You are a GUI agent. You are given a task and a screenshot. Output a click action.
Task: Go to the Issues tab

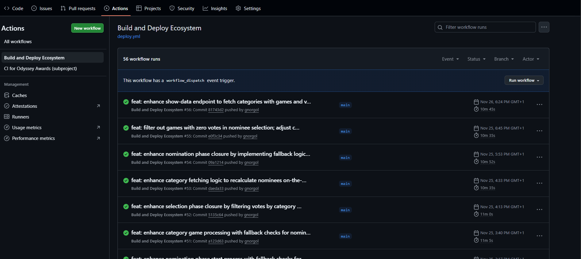tap(42, 8)
